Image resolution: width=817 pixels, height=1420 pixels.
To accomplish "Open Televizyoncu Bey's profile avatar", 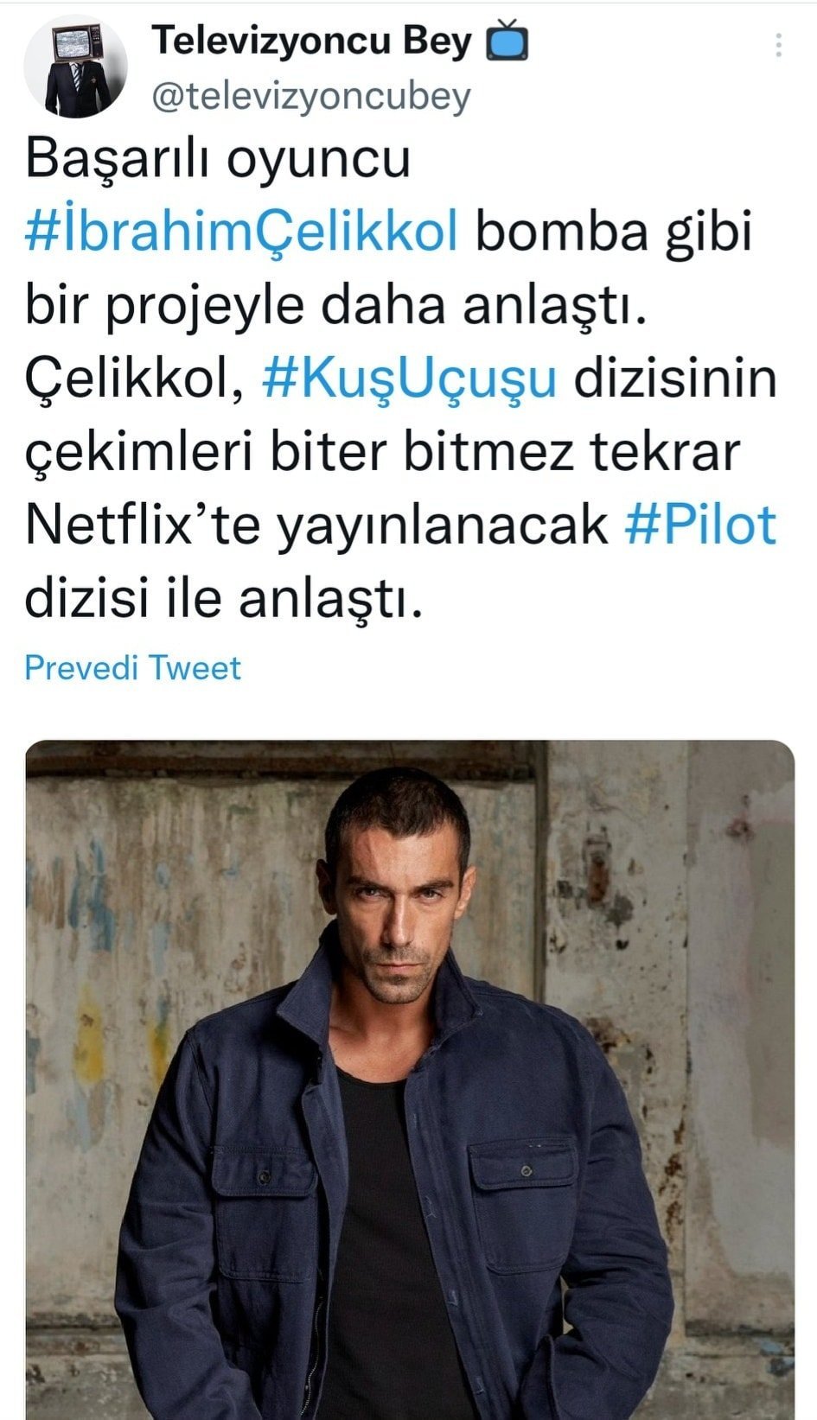I will point(75,67).
